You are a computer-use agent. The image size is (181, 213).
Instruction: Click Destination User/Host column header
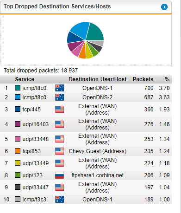[98, 79]
